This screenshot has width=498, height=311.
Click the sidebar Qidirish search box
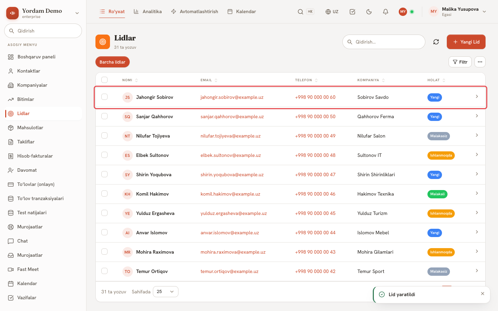click(43, 31)
